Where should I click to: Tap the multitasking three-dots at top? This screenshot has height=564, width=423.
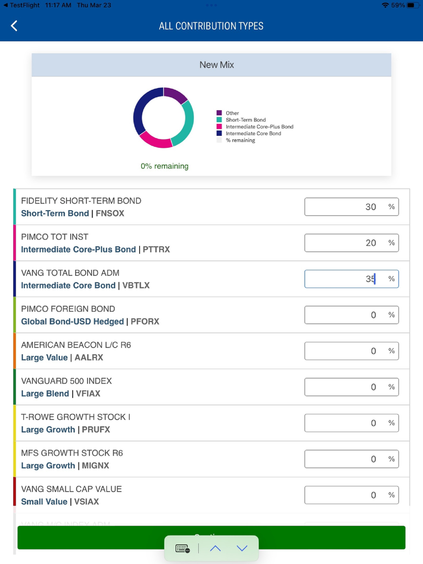point(211,5)
